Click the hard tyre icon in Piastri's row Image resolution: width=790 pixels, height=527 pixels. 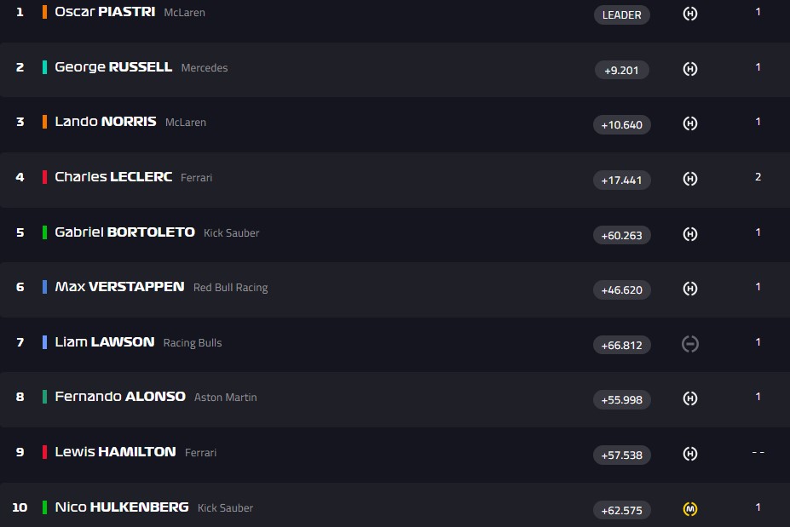coord(690,14)
